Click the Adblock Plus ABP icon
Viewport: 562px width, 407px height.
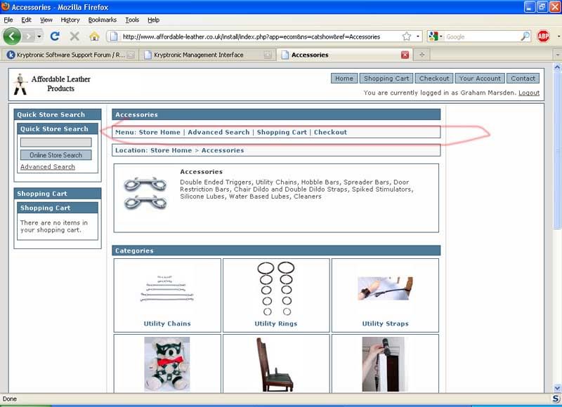(x=543, y=36)
